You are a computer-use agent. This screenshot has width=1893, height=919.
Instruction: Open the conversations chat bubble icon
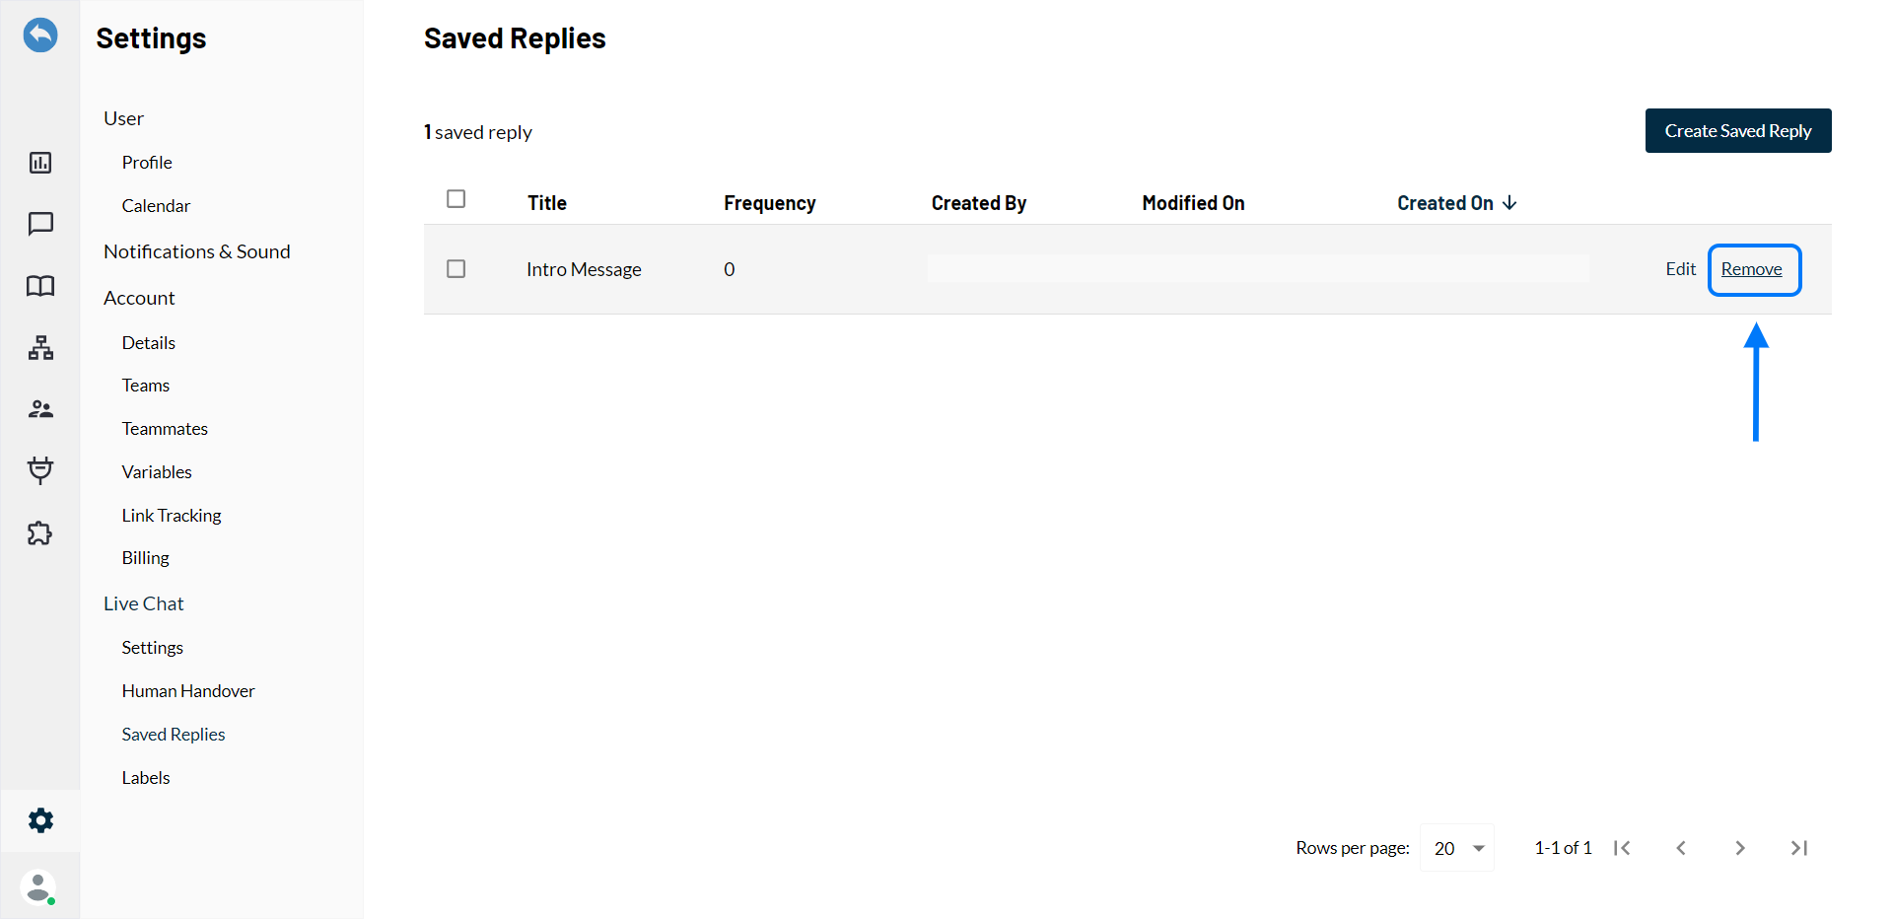click(40, 224)
